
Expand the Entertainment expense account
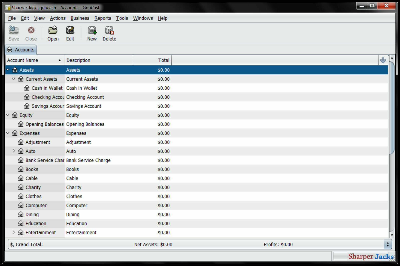(x=14, y=232)
